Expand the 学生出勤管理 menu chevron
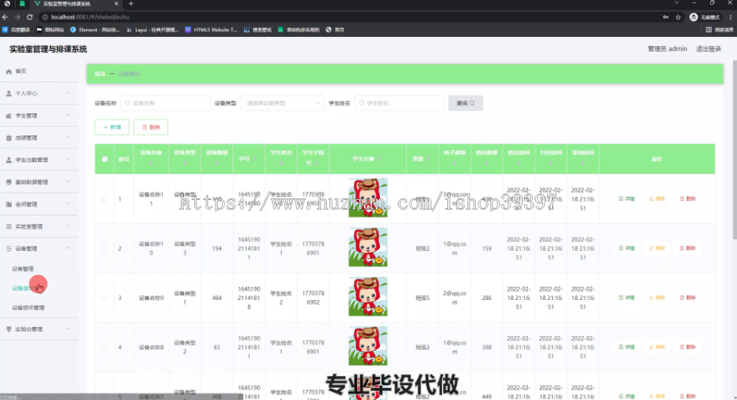This screenshot has width=737, height=400. click(x=68, y=160)
